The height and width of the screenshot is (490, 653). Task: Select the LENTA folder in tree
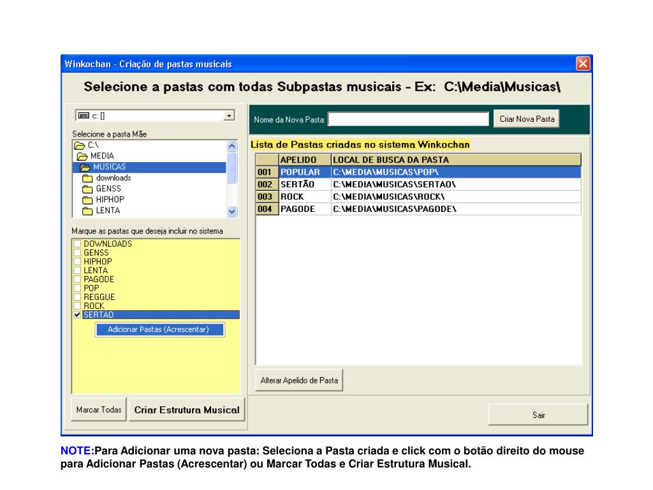click(x=108, y=211)
